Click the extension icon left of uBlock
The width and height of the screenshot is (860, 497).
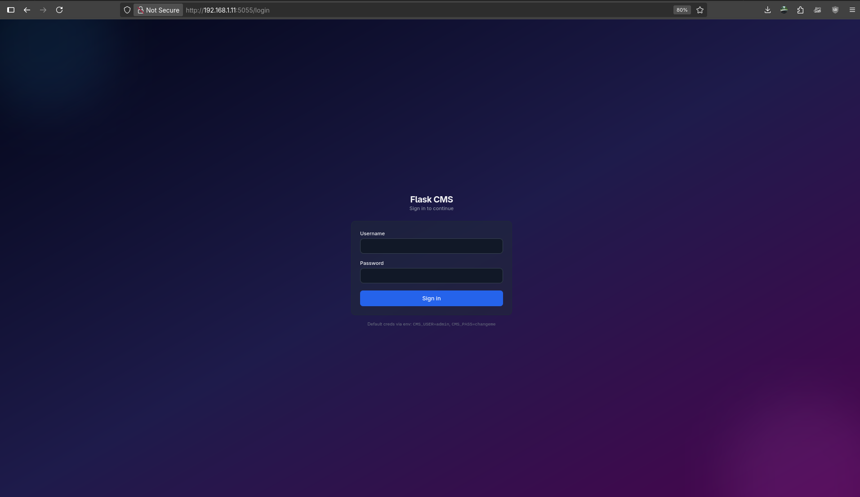point(817,10)
